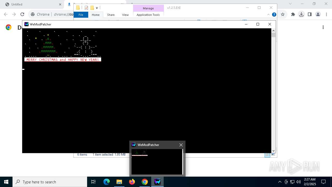
Task: Open volume control tray icon
Action: pos(299,182)
